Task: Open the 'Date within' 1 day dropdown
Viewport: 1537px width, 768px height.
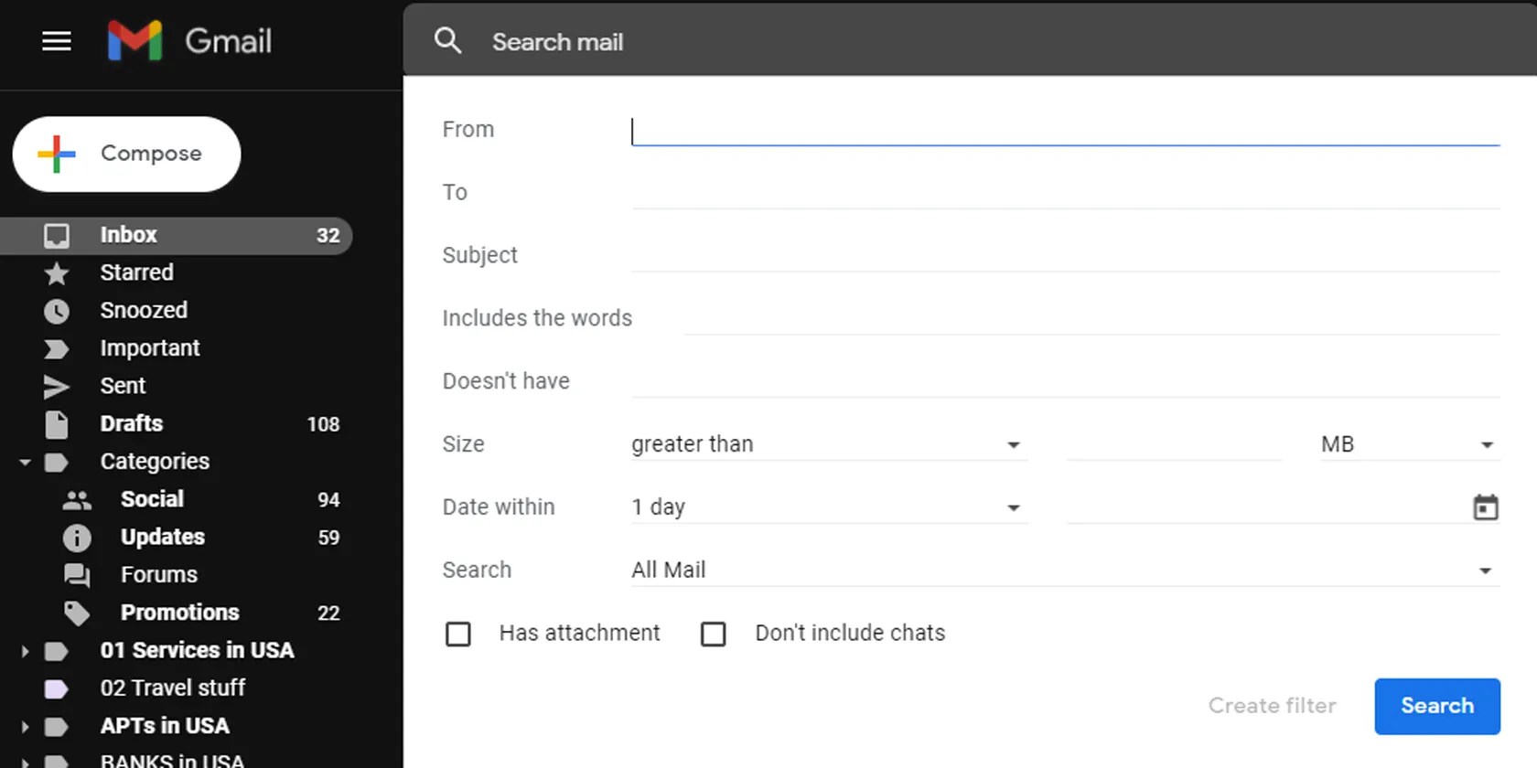Action: (828, 507)
